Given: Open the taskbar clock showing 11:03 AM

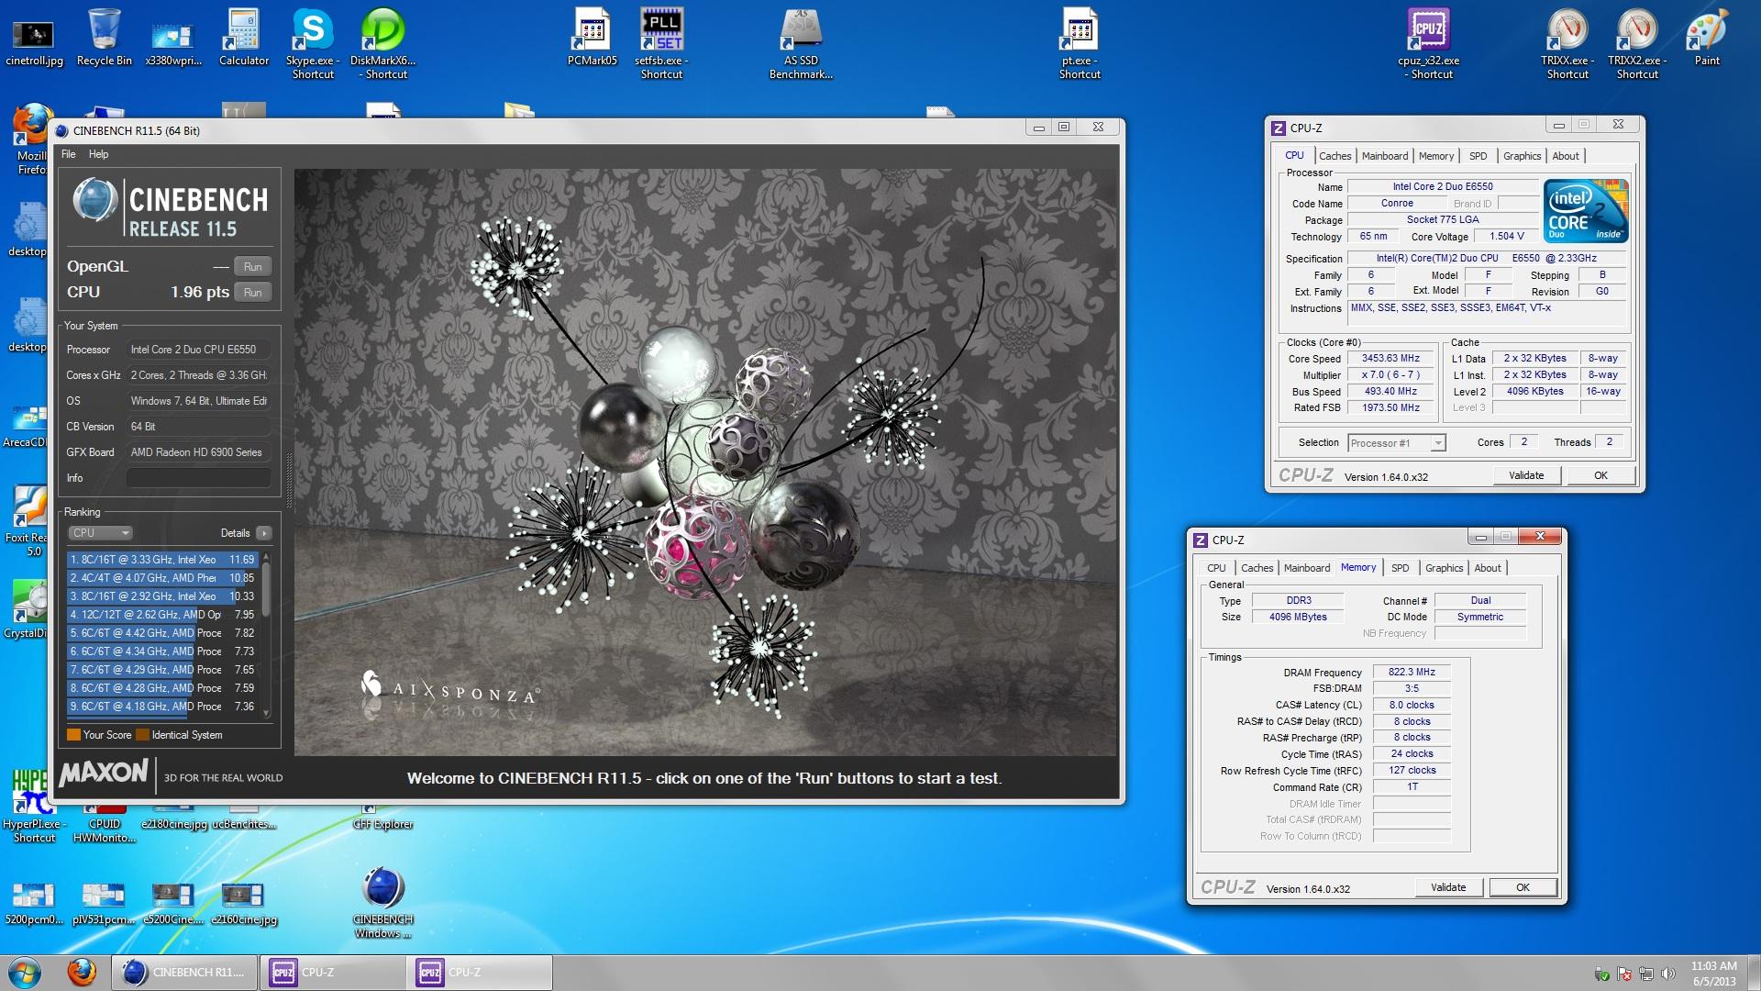Looking at the screenshot, I should 1713,974.
